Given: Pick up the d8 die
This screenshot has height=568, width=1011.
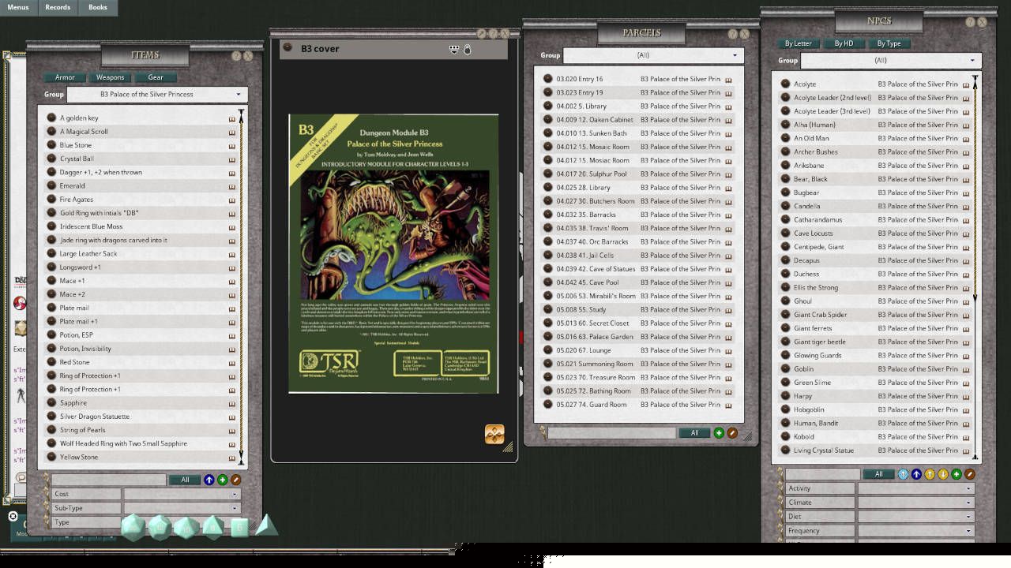Looking at the screenshot, I should (213, 528).
